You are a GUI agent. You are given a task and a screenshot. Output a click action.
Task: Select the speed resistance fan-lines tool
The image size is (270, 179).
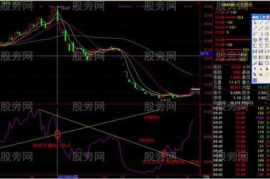[x=255, y=63]
